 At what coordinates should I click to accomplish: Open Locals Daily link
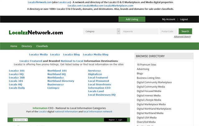coord(17,88)
